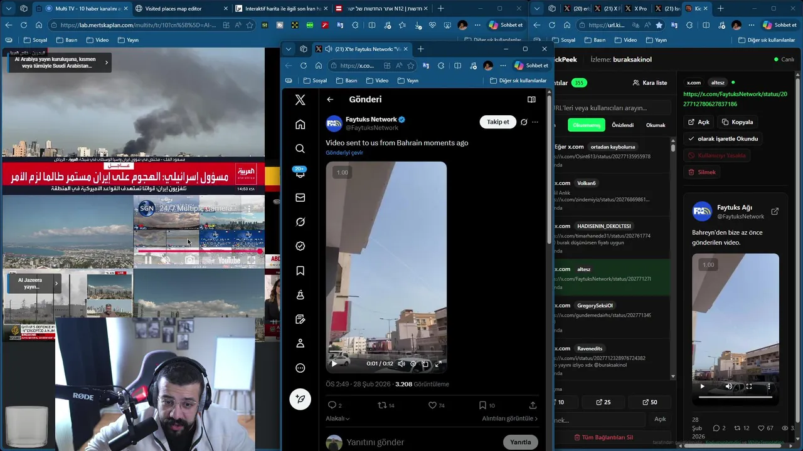Refresh the front X browser window
This screenshot has height=451, width=803.
coord(304,66)
